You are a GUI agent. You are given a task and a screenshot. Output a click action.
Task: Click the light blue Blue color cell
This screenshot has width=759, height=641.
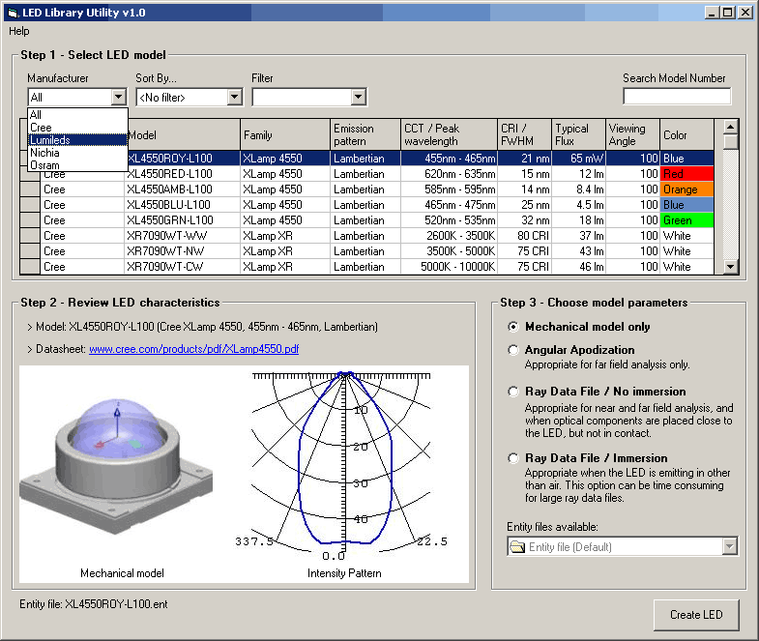pos(686,205)
